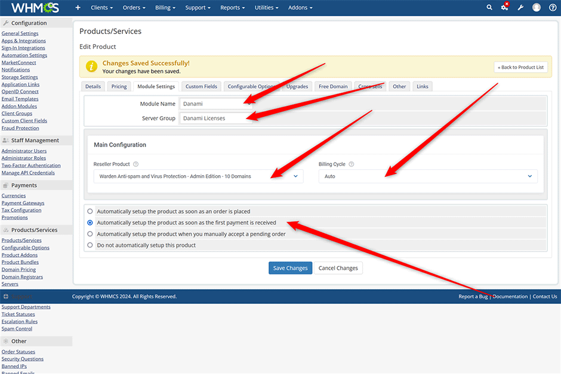Expand the Reports menu
The image size is (561, 374).
click(233, 8)
